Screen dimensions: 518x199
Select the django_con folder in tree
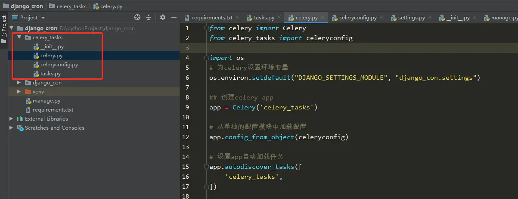click(x=43, y=83)
